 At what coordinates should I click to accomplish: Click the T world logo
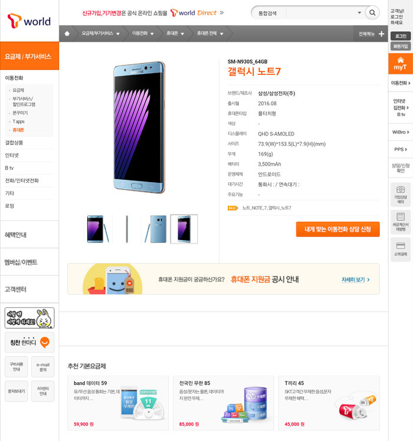click(29, 21)
